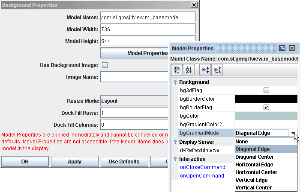
Task: Check the bg3dFlag checkbox
Action: (x=266, y=90)
